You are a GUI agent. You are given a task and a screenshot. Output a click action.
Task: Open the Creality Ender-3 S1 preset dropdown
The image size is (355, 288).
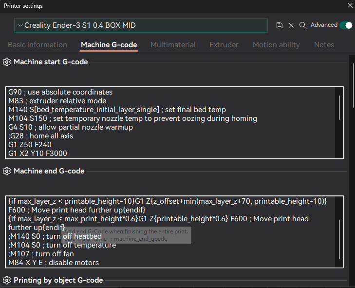(141, 25)
